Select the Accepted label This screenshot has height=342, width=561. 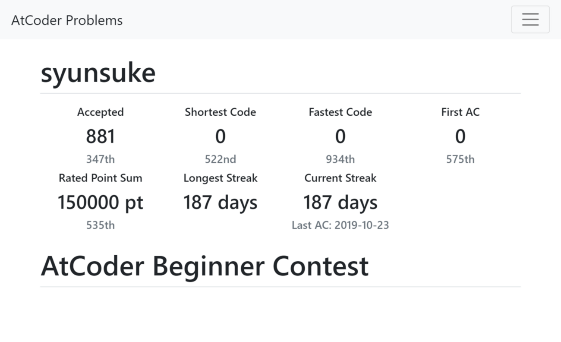101,112
